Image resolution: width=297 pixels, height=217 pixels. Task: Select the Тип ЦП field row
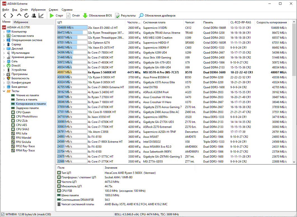126,173
